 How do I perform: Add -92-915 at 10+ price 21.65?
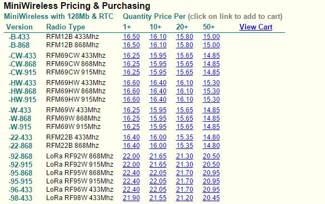click(x=158, y=165)
